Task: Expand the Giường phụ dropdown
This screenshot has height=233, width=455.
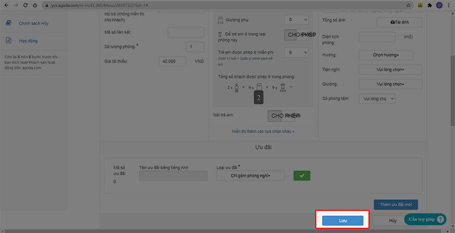Action: [x=296, y=19]
